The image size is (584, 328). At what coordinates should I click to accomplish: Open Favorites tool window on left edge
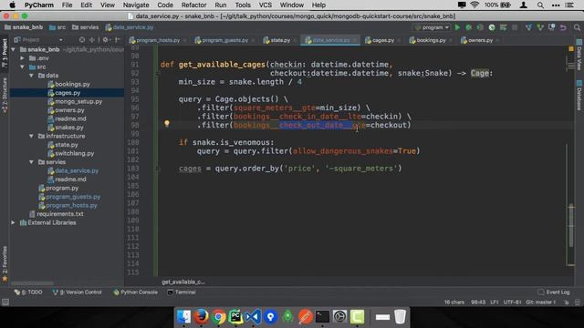[x=5, y=263]
